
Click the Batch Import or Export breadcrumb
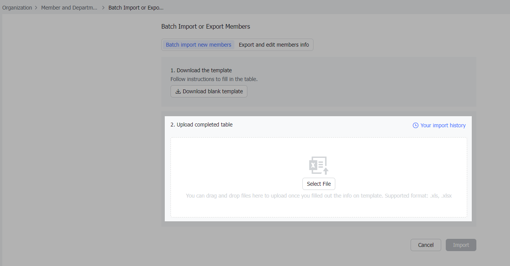[x=136, y=7]
